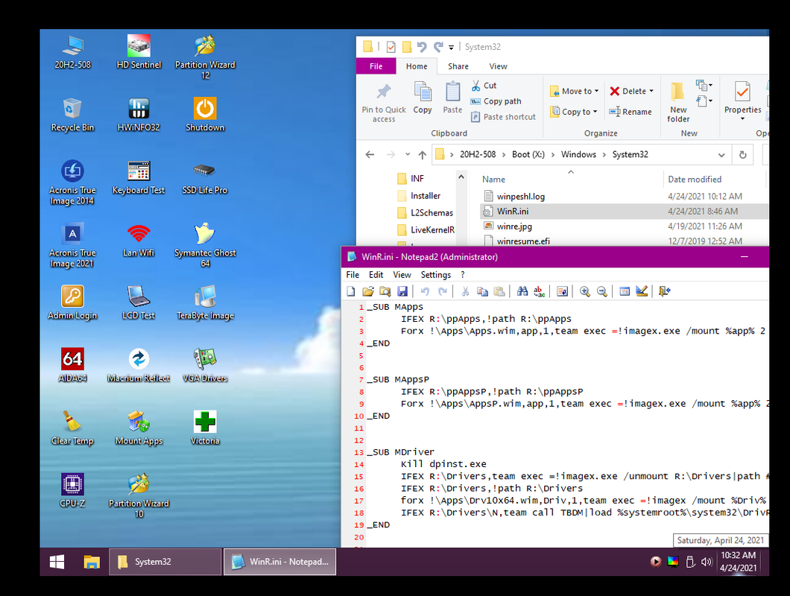Click Exit door icon in Notepad2 toolbar
This screenshot has height=596, width=790.
[665, 291]
